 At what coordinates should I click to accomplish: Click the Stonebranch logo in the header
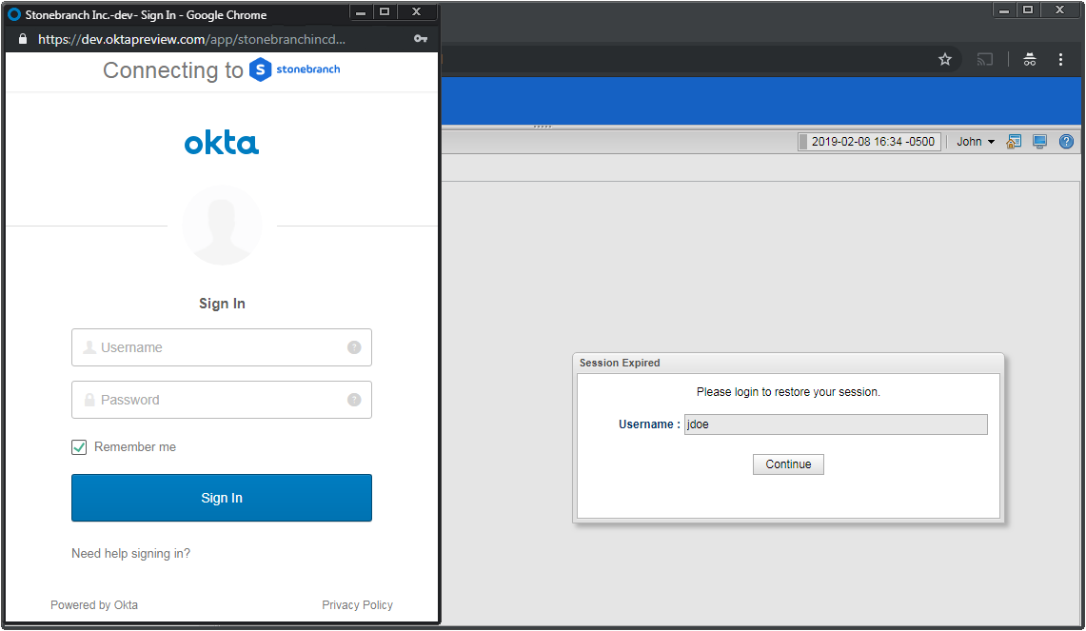tap(294, 69)
